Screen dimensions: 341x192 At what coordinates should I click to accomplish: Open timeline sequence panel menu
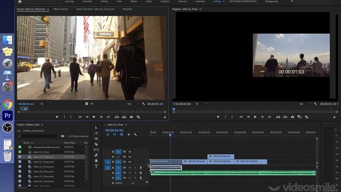126,125
